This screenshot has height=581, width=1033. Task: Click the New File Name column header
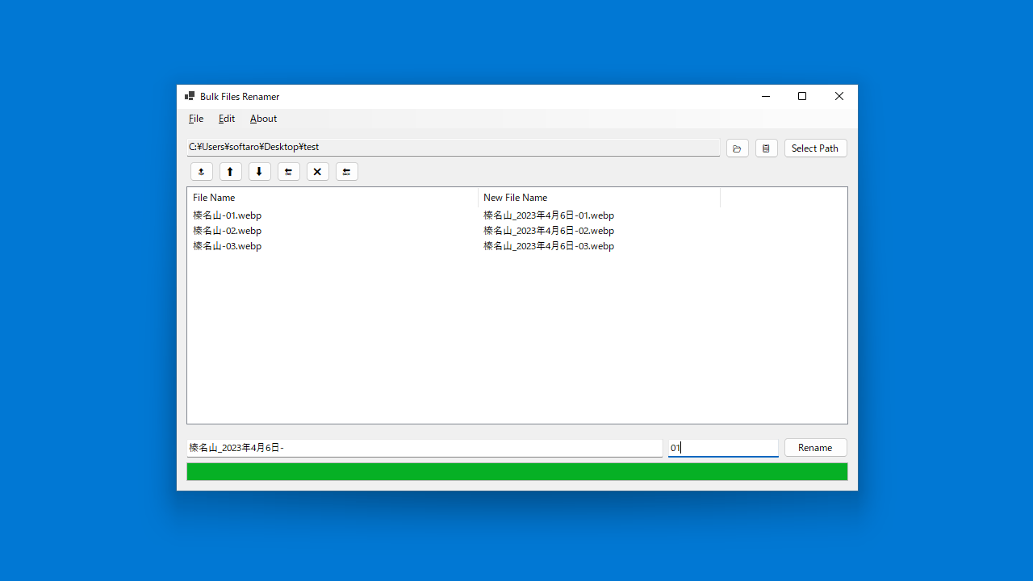click(599, 198)
